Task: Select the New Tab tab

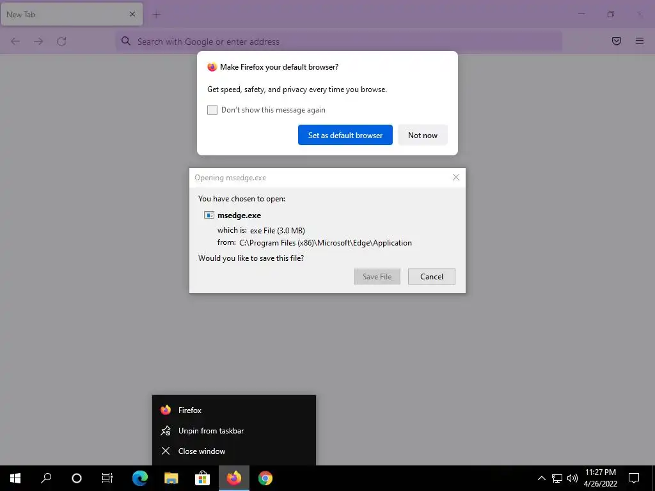Action: point(72,14)
